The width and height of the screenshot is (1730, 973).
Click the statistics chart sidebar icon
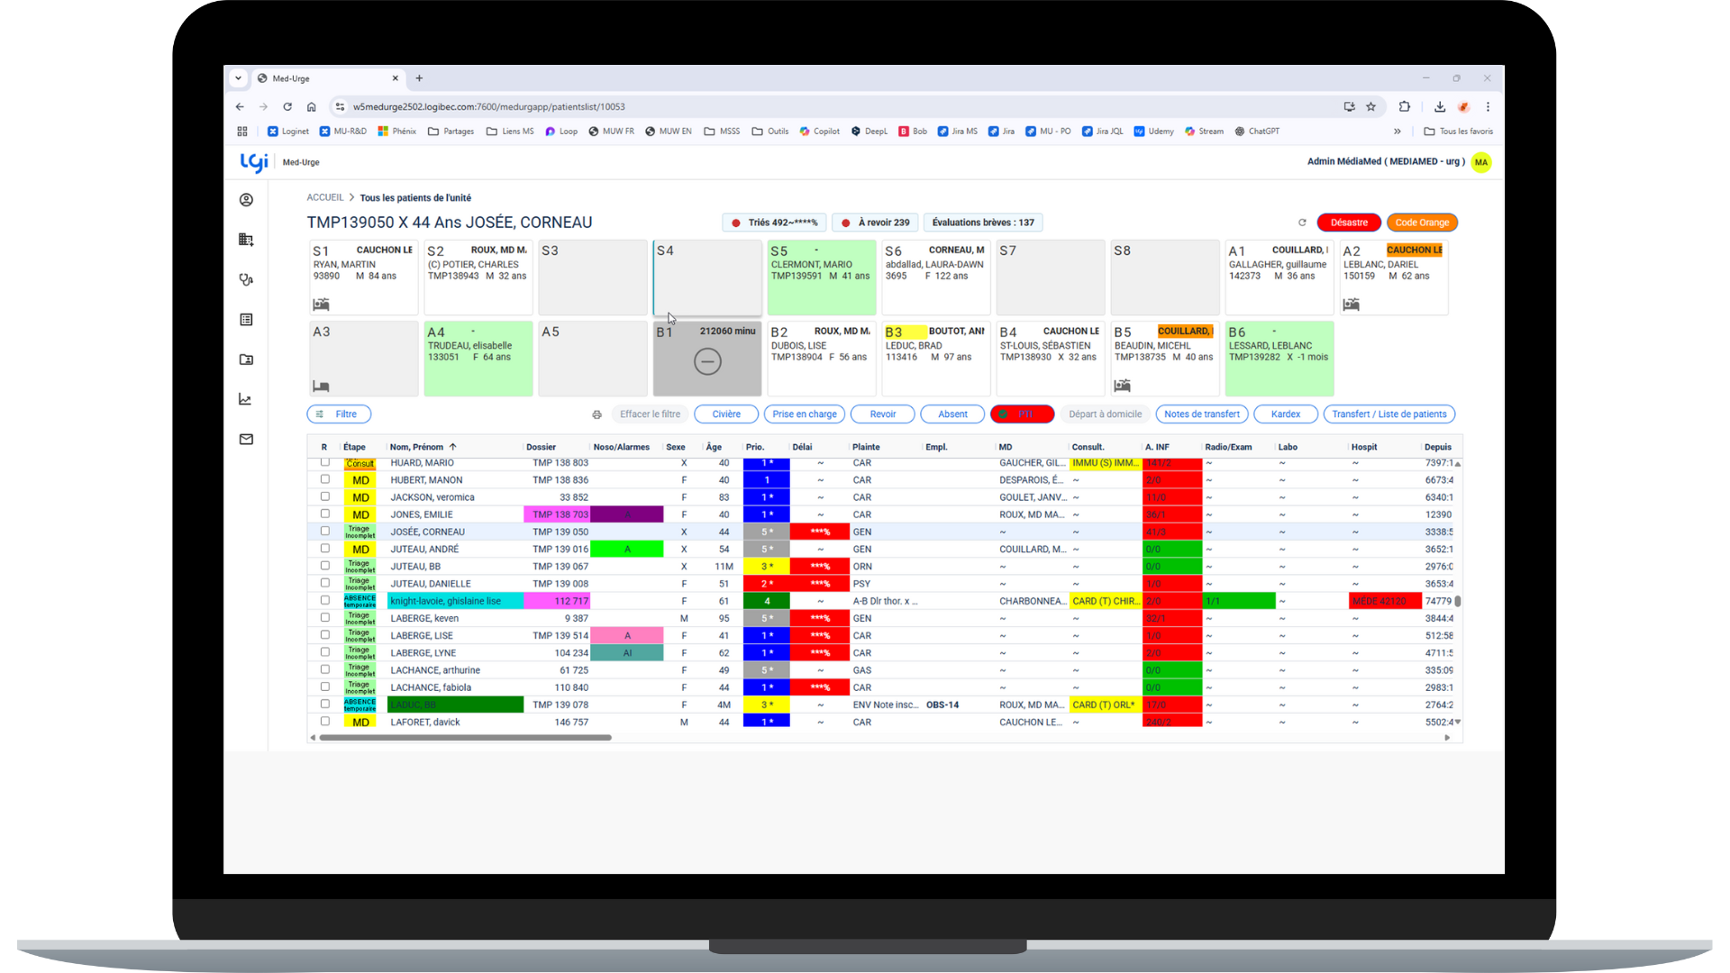(x=246, y=399)
